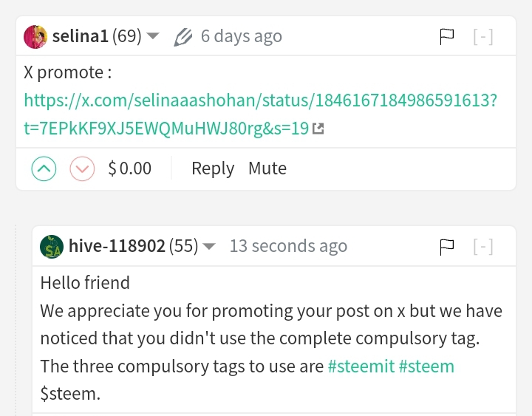Open the hive-118902 username link

coord(117,245)
